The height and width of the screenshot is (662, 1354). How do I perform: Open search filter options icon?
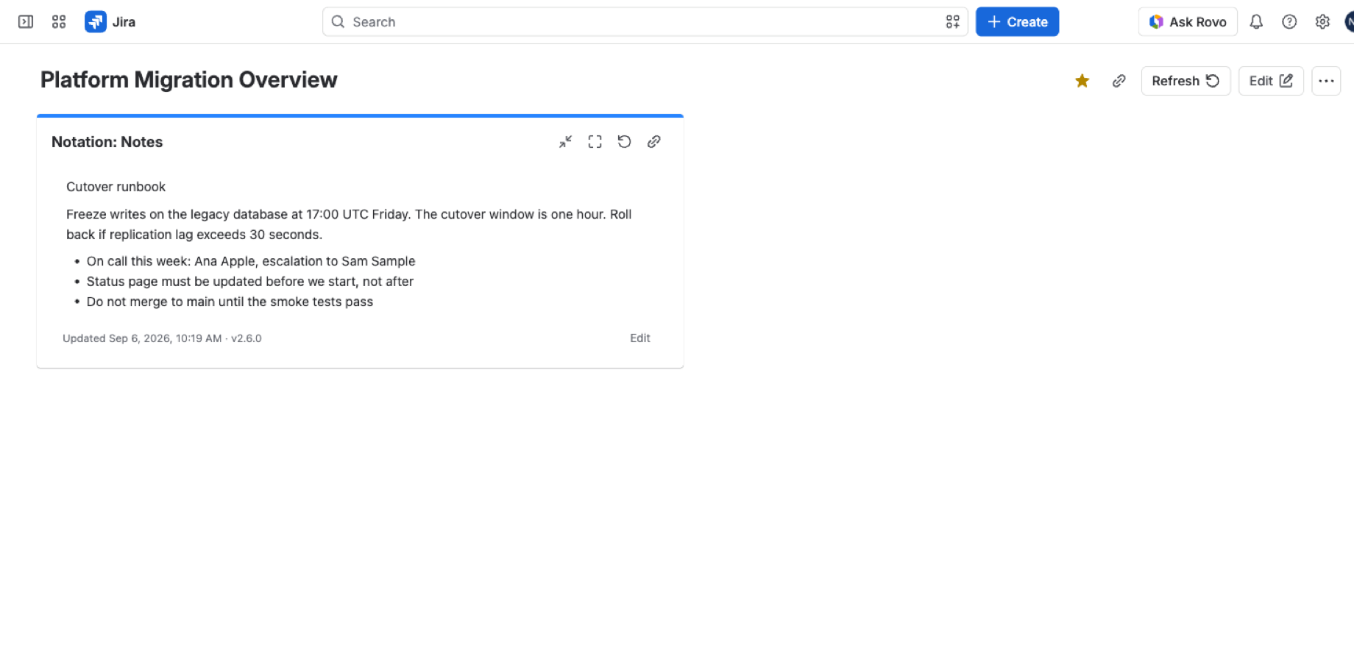click(953, 22)
